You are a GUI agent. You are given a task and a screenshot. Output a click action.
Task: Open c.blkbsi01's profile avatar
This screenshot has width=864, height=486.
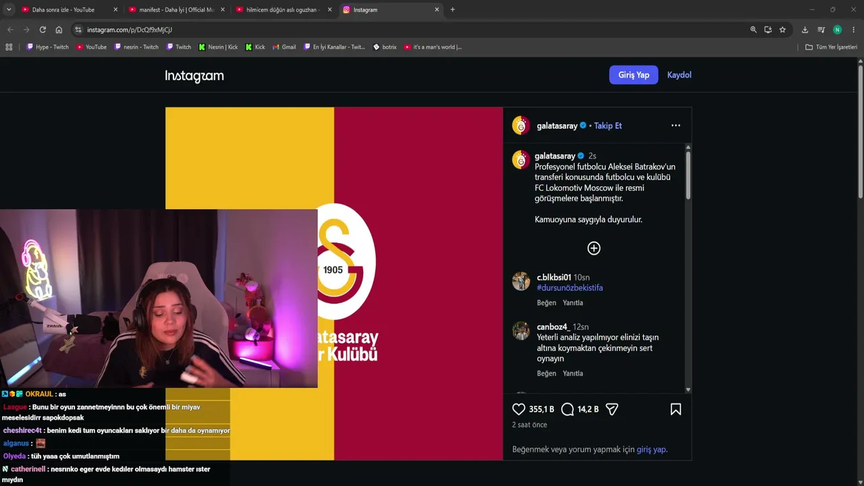(x=521, y=281)
